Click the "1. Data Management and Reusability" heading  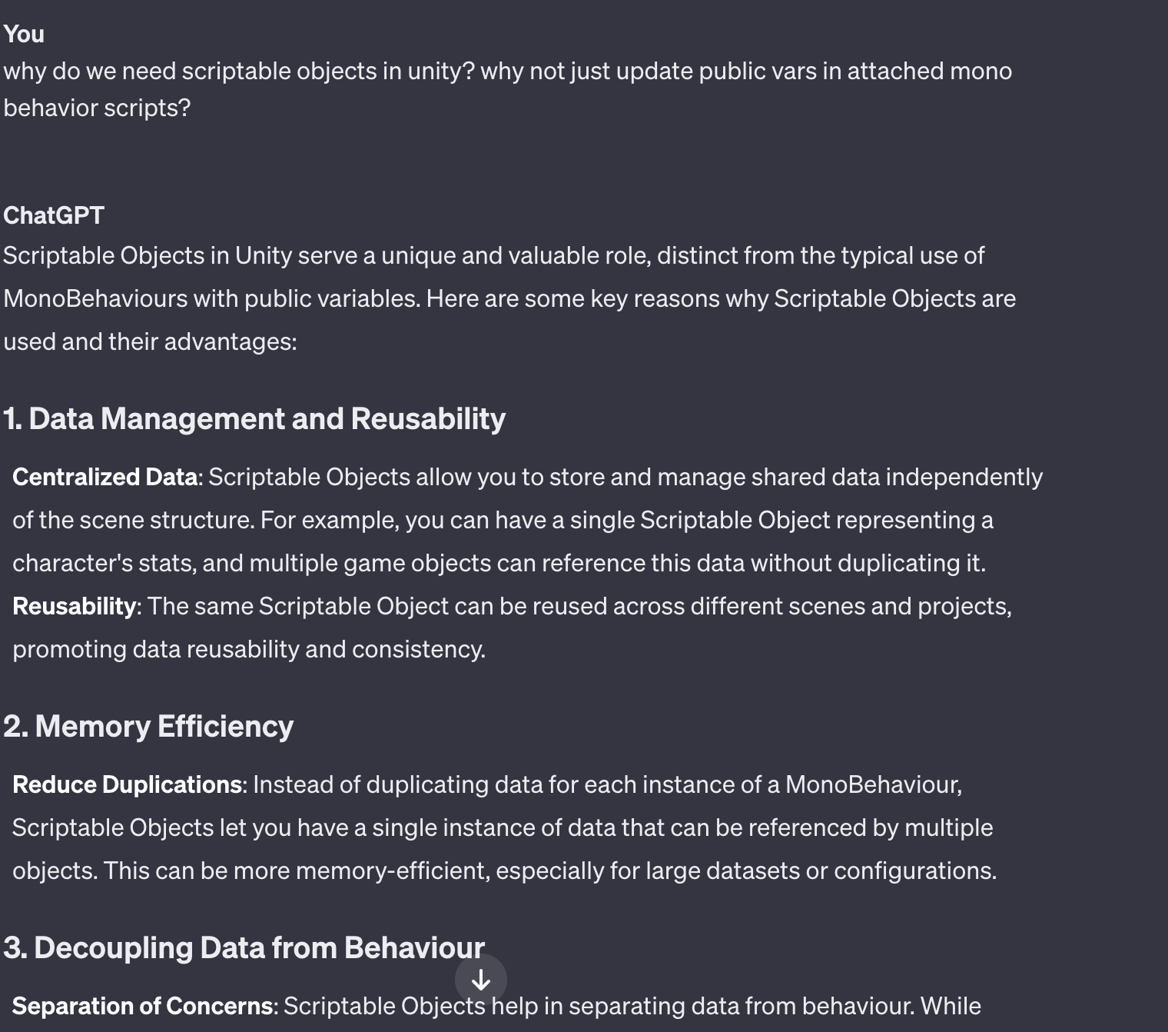pyautogui.click(x=254, y=419)
